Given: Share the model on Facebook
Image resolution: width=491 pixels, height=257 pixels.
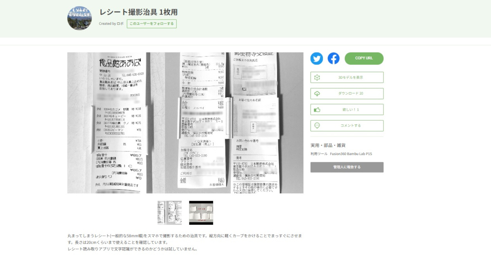Looking at the screenshot, I should click(333, 58).
